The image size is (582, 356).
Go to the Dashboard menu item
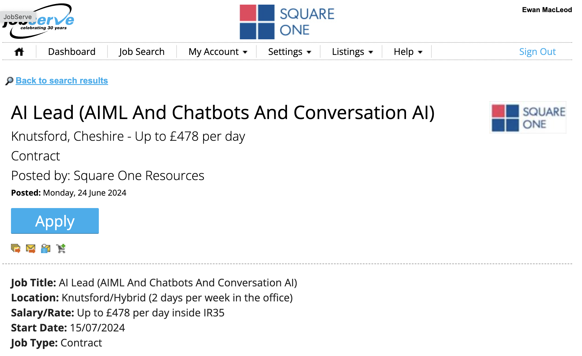tap(72, 51)
